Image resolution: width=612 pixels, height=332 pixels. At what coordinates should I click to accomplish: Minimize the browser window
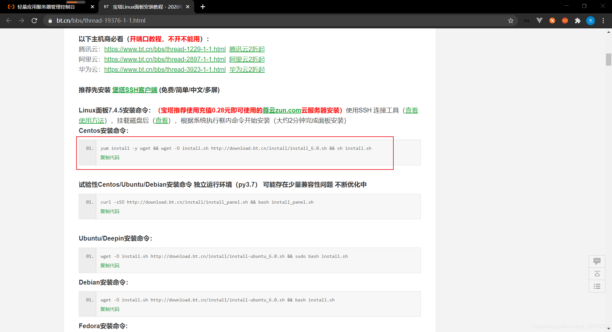(x=566, y=6)
